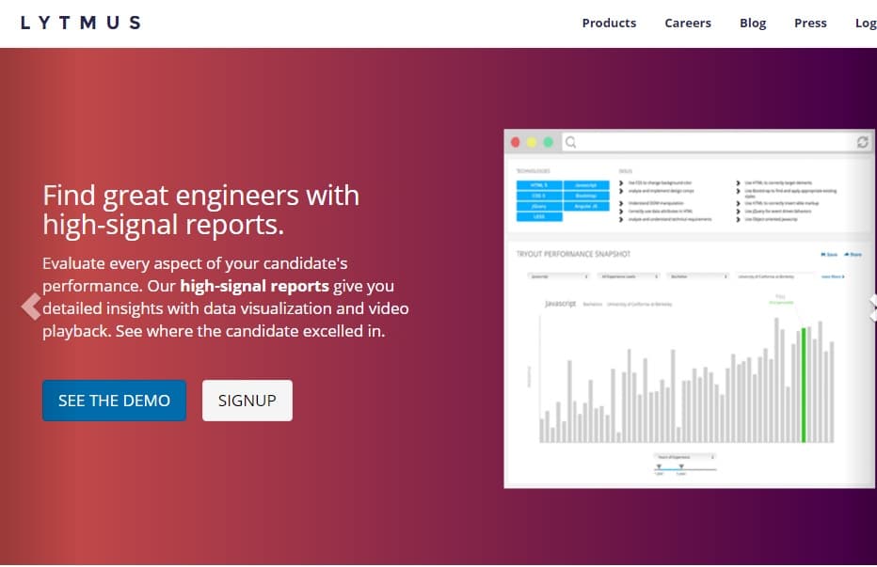Open the Javascript filter dropdown in report
The height and width of the screenshot is (567, 877).
pyautogui.click(x=561, y=277)
